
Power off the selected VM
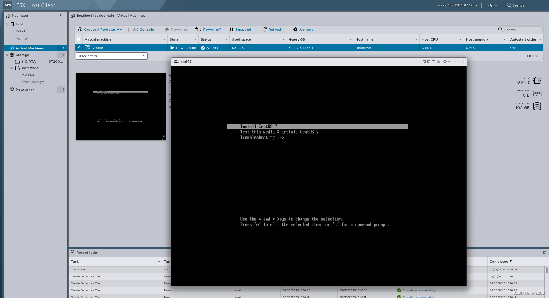[208, 29]
